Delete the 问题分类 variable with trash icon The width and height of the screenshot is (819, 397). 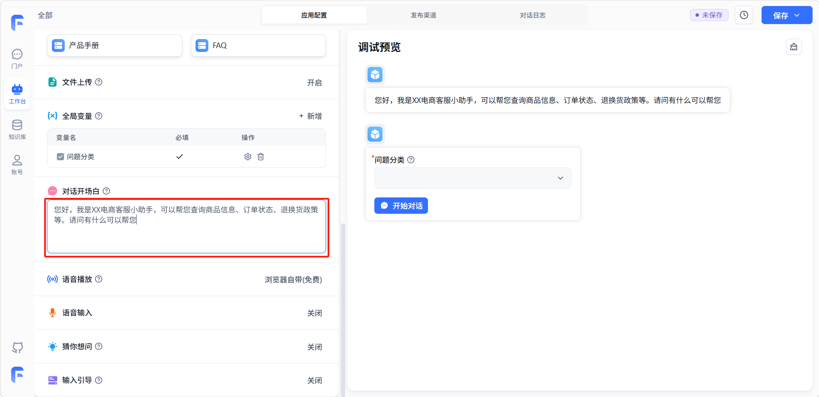261,157
